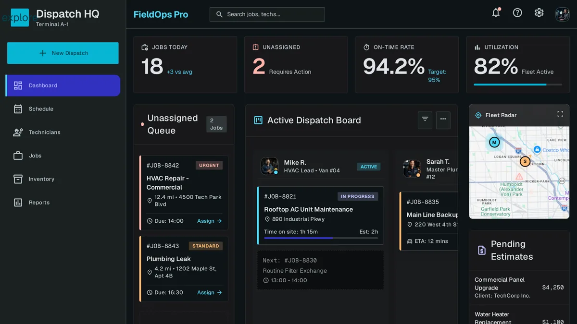Click the Dispatch HQ header title

point(68,14)
